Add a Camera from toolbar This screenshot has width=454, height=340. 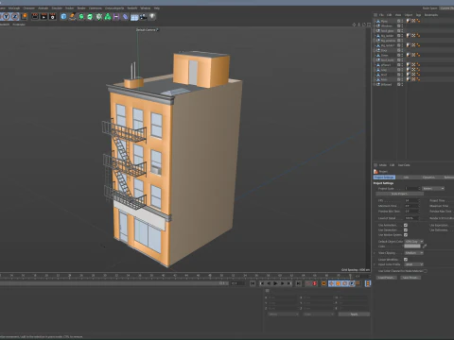143,16
